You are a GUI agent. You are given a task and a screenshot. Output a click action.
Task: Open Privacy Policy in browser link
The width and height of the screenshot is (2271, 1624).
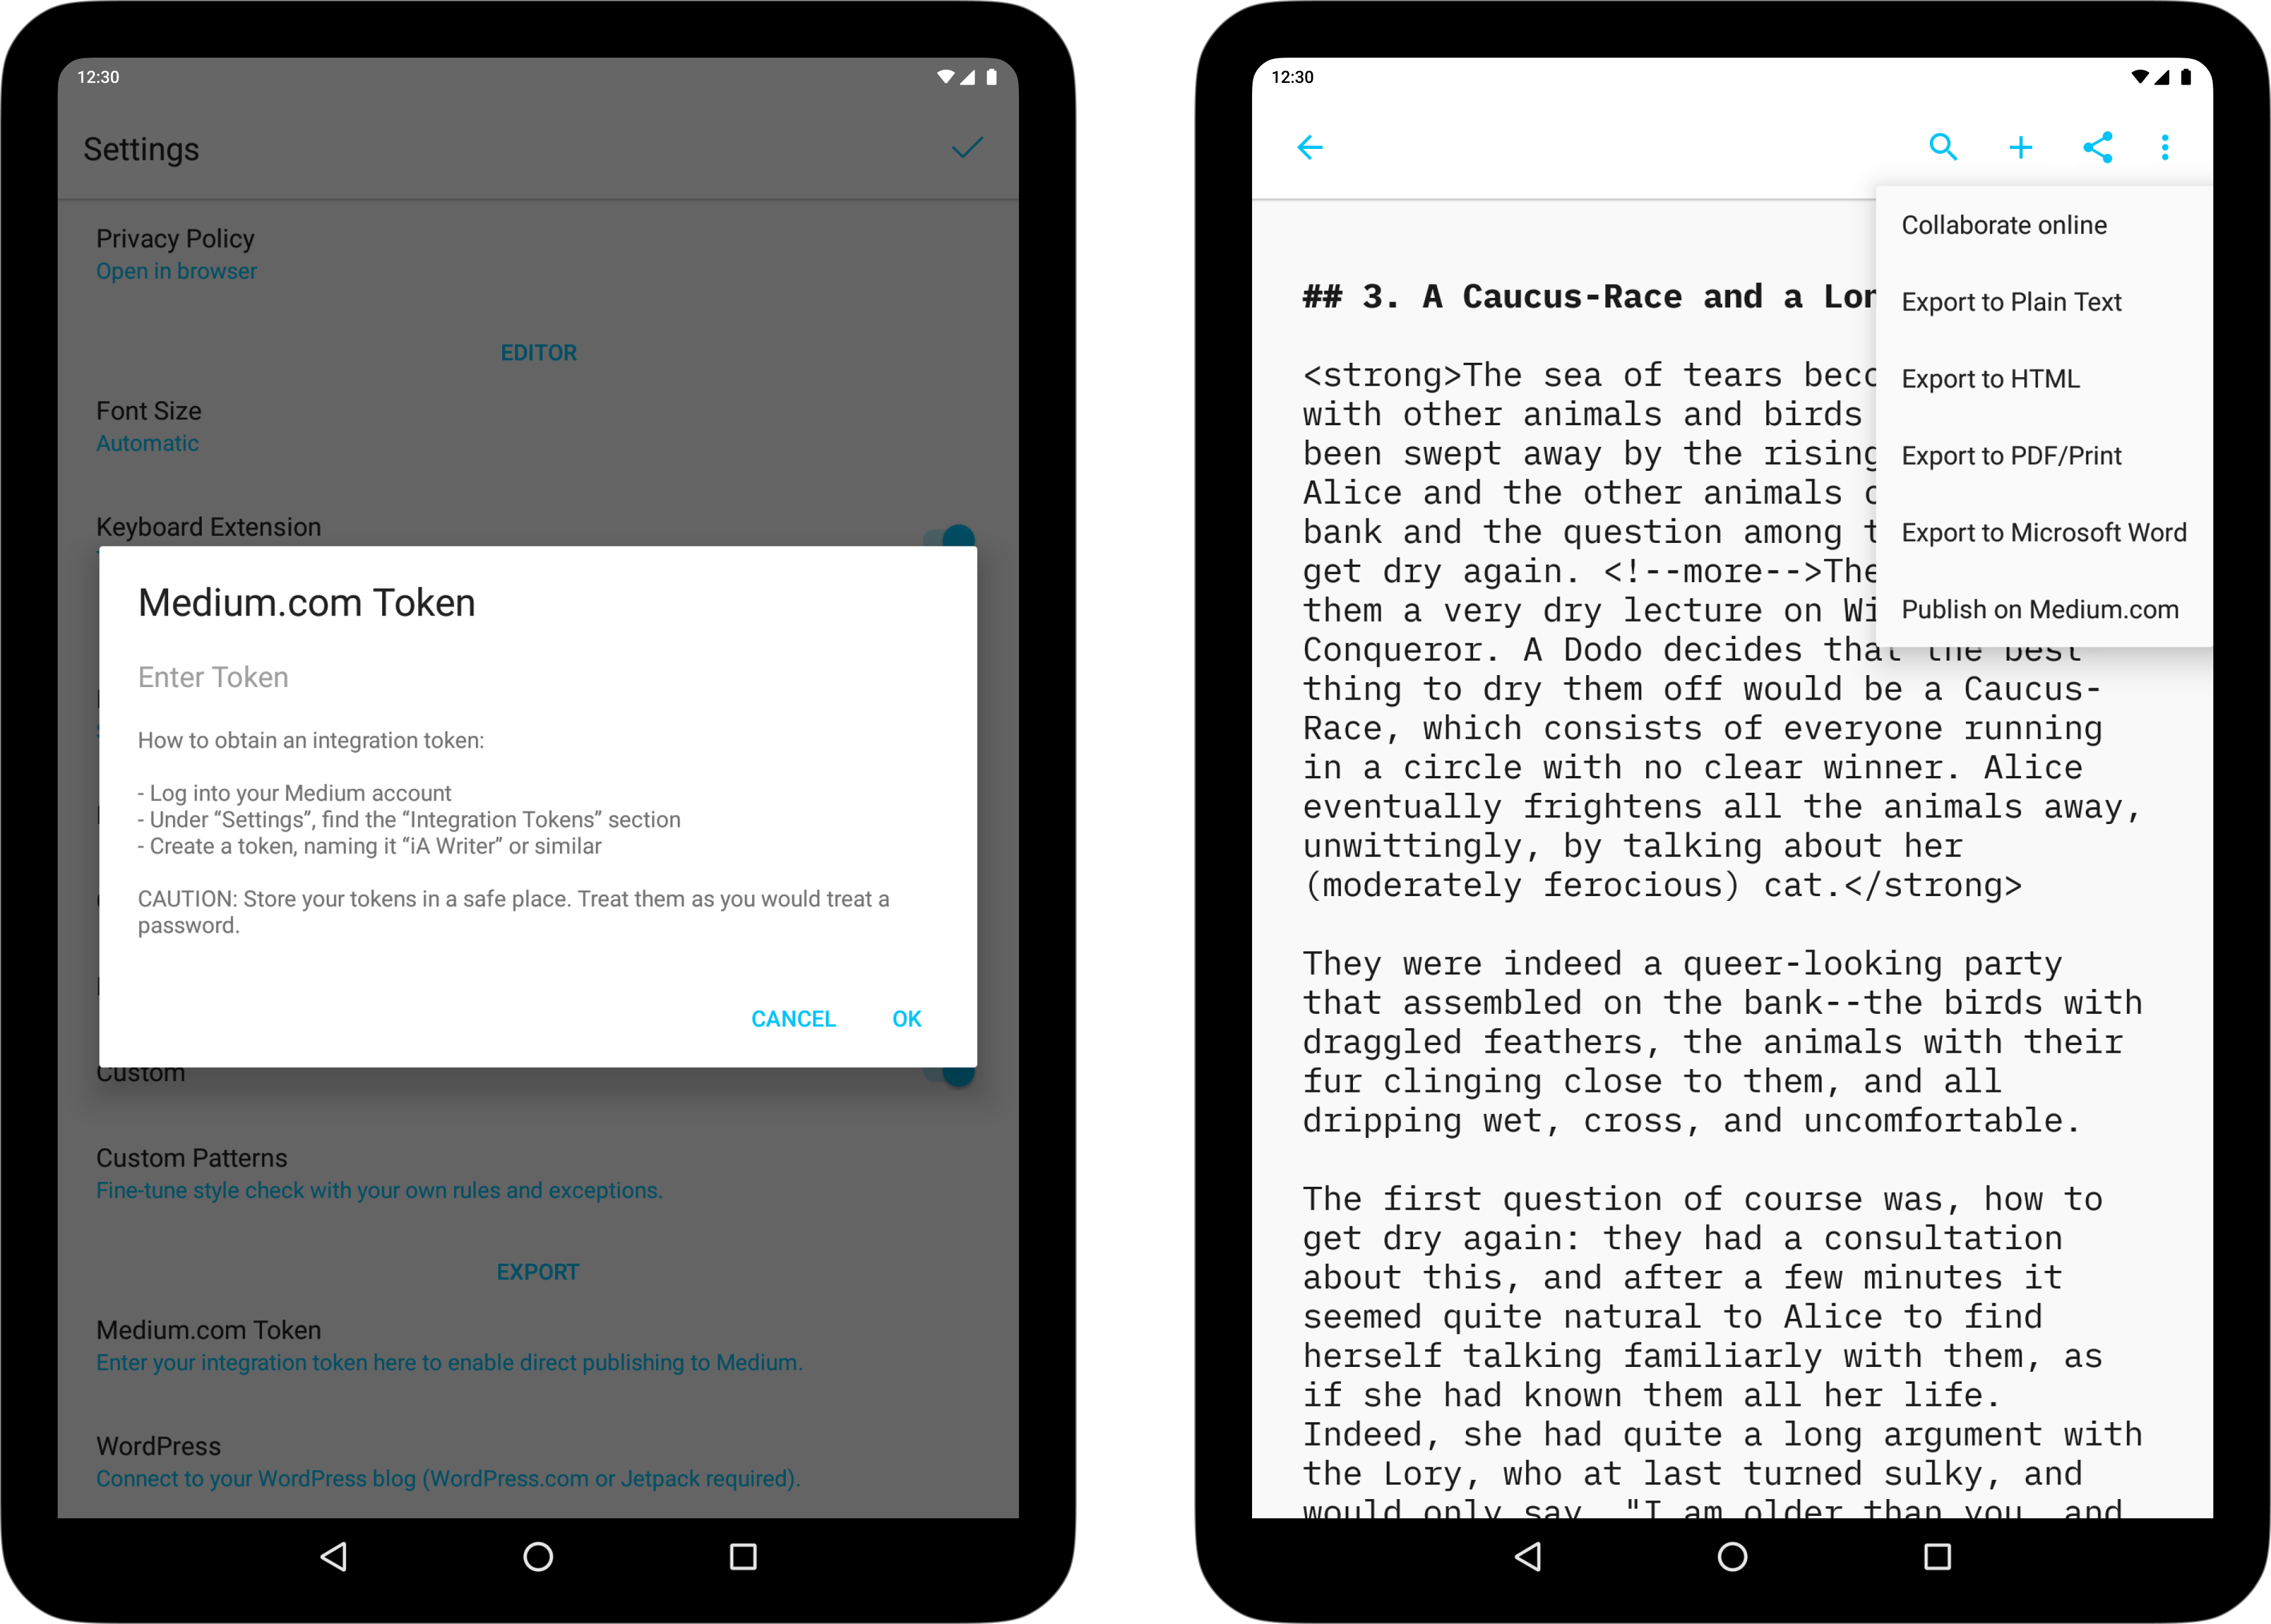(x=176, y=271)
